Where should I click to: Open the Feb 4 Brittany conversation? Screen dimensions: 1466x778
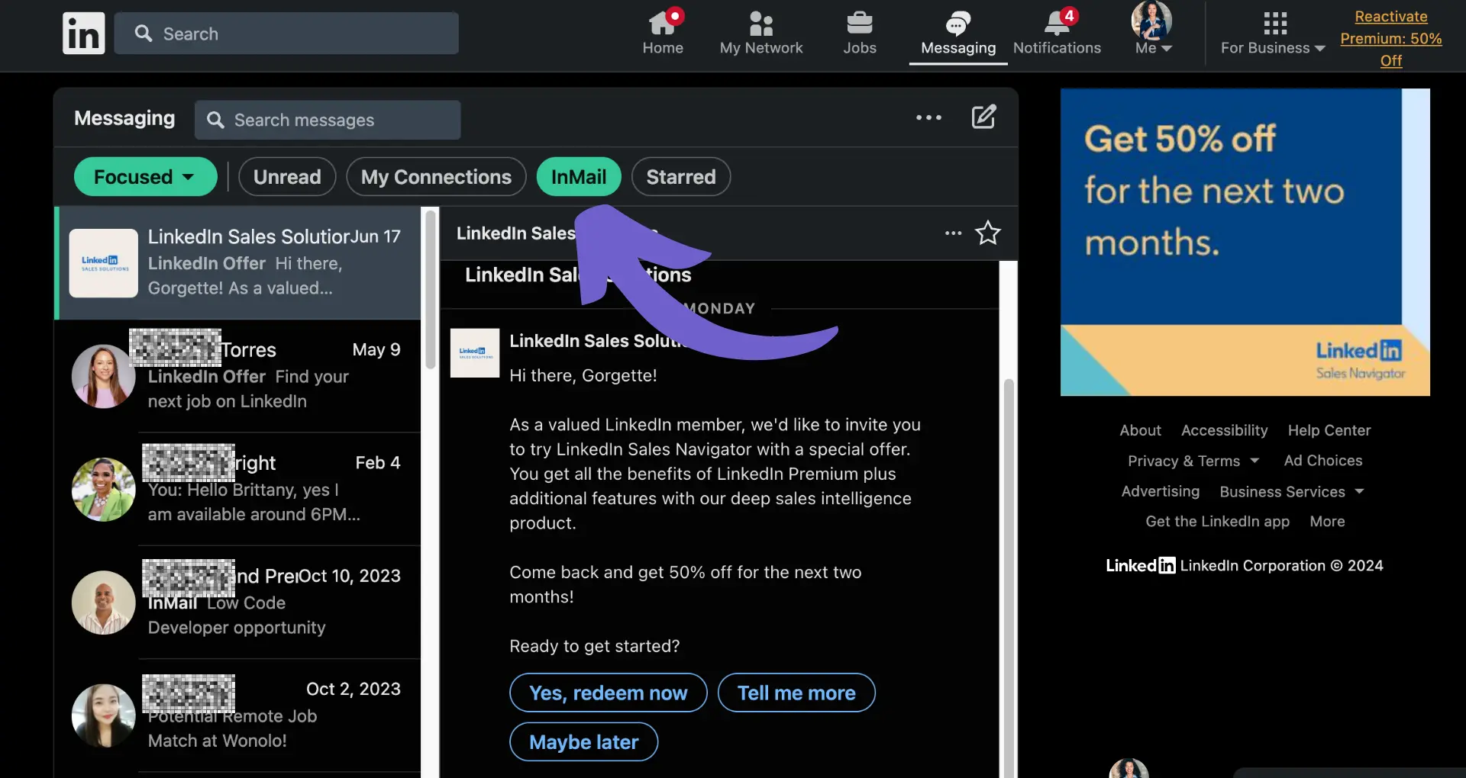coord(238,489)
